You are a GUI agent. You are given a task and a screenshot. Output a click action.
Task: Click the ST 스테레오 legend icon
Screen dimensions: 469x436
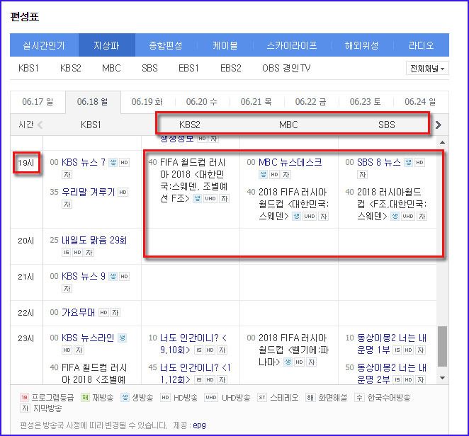262,398
